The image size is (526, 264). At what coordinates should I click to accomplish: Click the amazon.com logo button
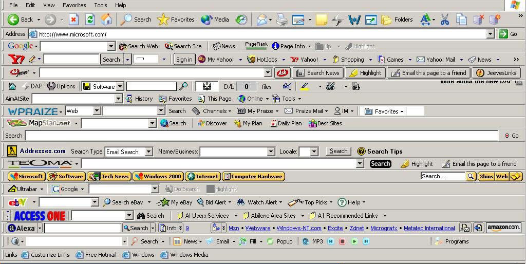(503, 228)
